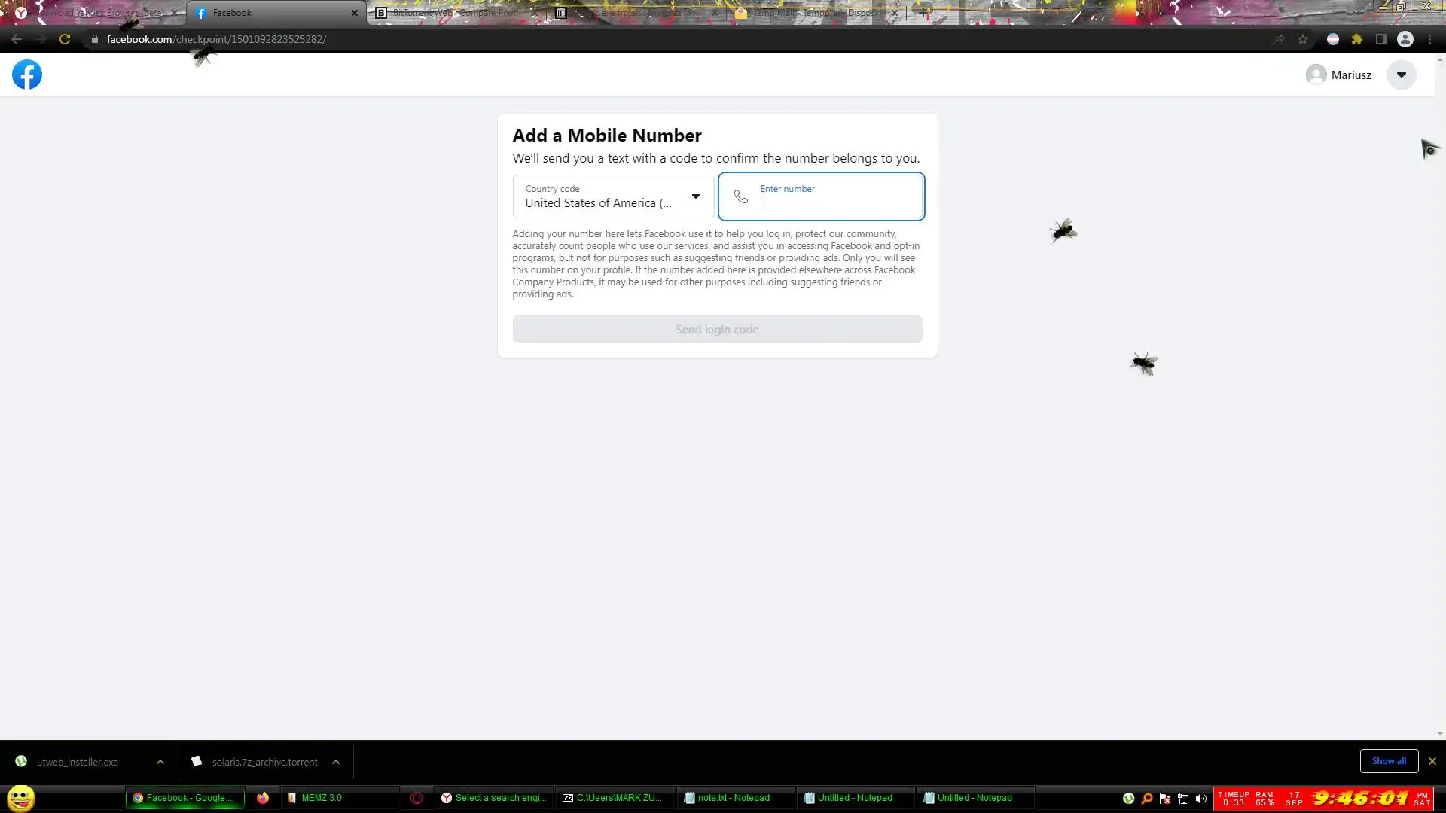Open the browser side panel icon
Screen dimensions: 1446x813
point(1381,39)
